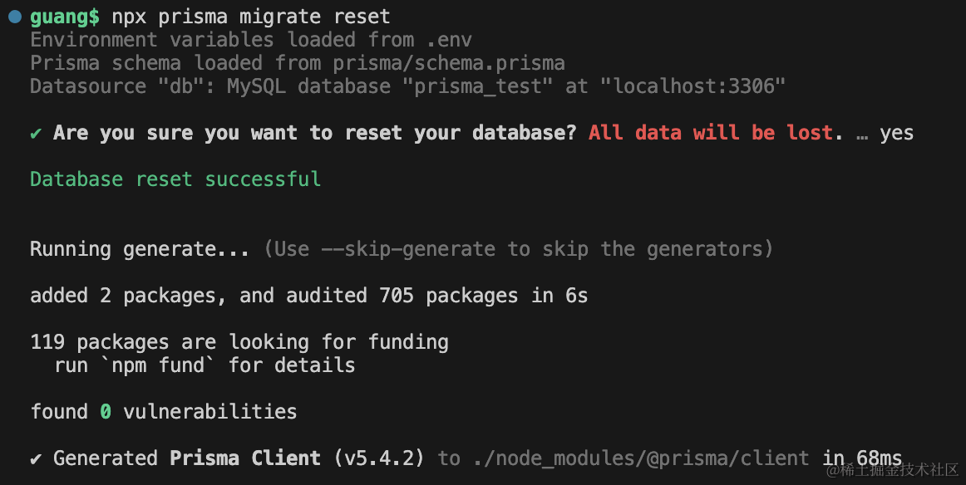Click the `npm fund` command text
The height and width of the screenshot is (485, 966).
pyautogui.click(x=158, y=365)
